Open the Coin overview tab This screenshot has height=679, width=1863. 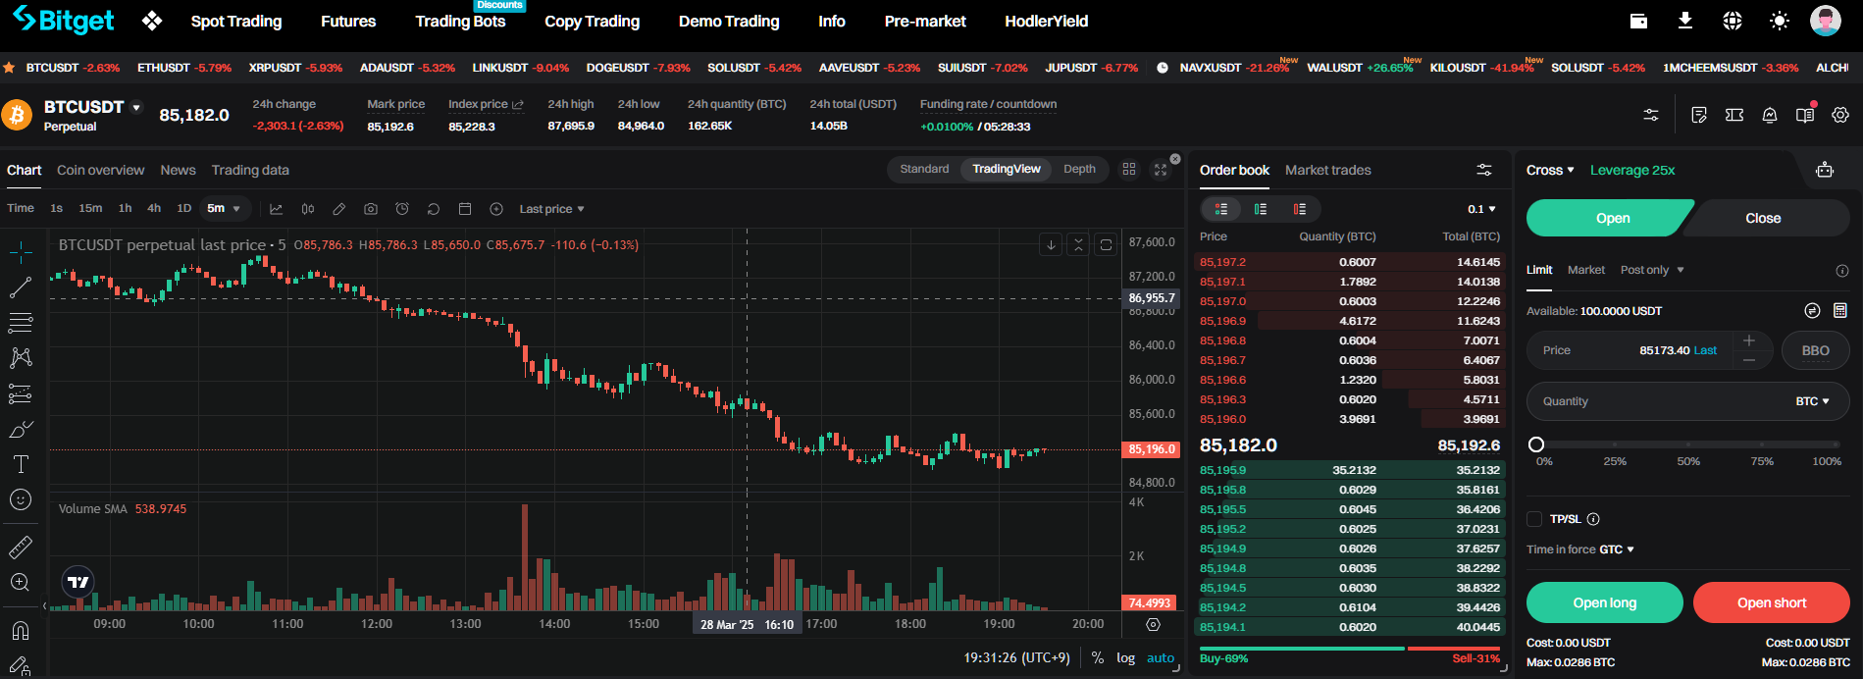(100, 170)
